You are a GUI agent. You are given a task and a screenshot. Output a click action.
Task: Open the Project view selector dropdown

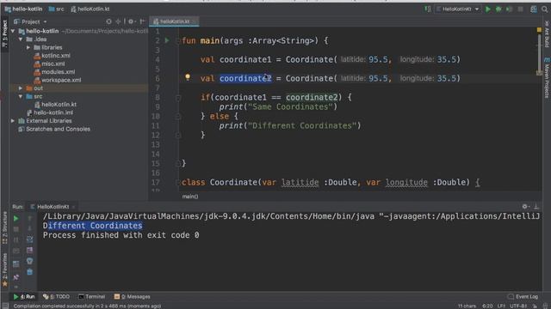30,21
